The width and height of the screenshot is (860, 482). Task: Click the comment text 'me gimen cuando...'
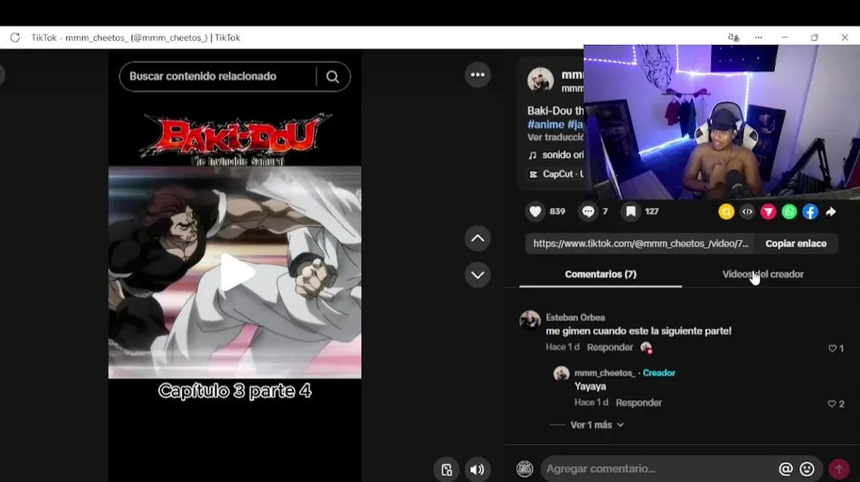click(638, 331)
